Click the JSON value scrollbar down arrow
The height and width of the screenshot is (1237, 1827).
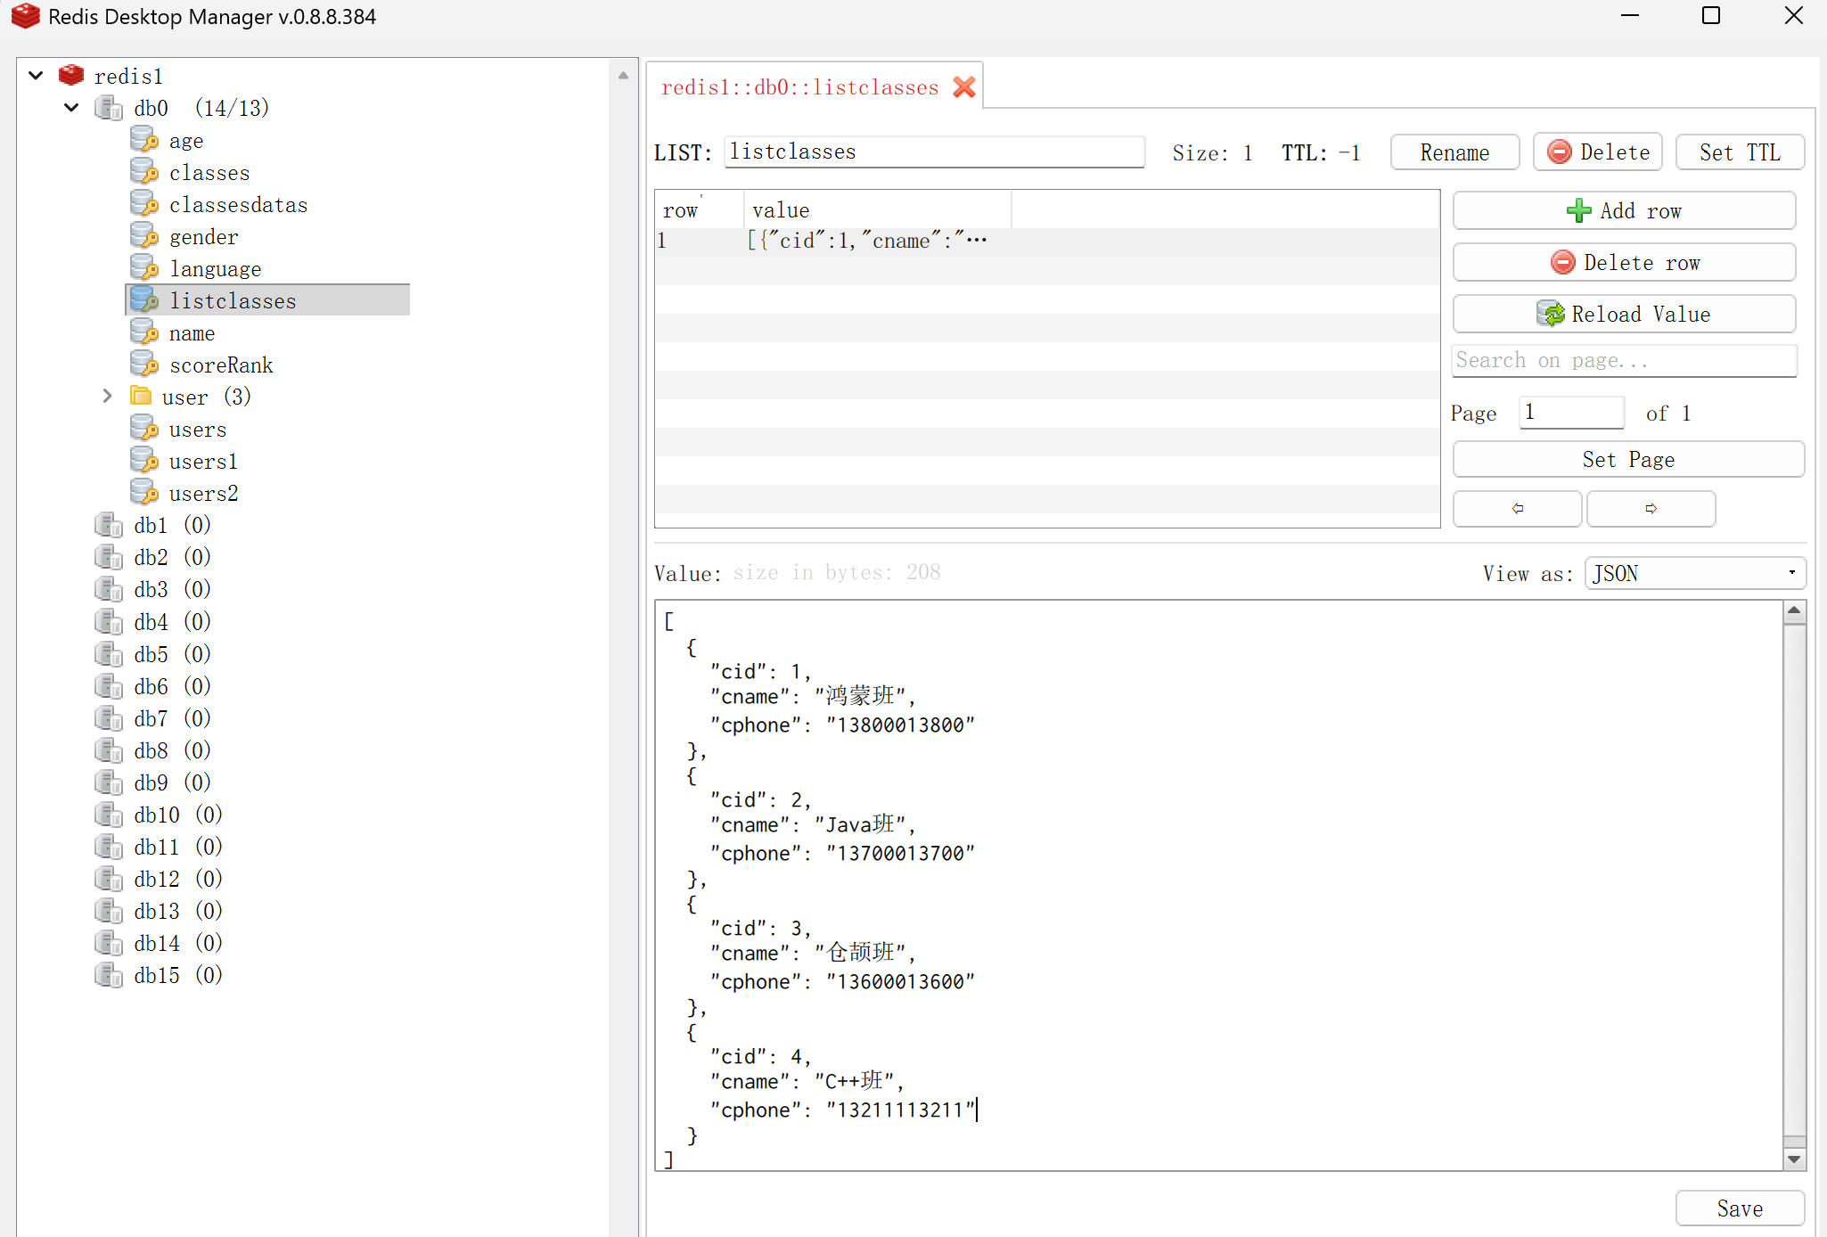click(1794, 1159)
